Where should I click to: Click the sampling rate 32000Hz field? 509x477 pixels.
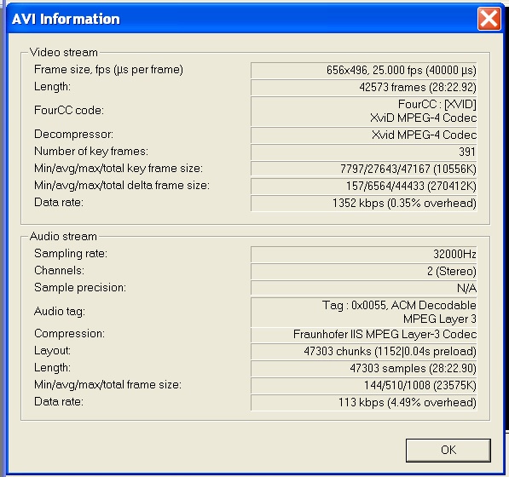click(363, 254)
